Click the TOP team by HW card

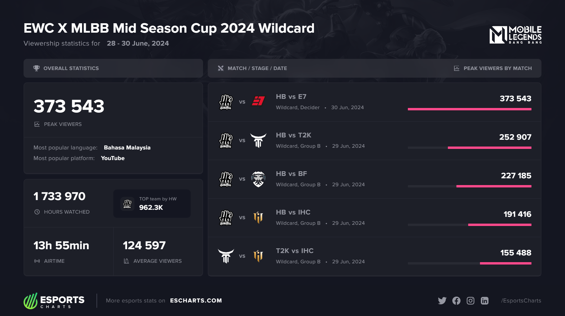point(152,204)
